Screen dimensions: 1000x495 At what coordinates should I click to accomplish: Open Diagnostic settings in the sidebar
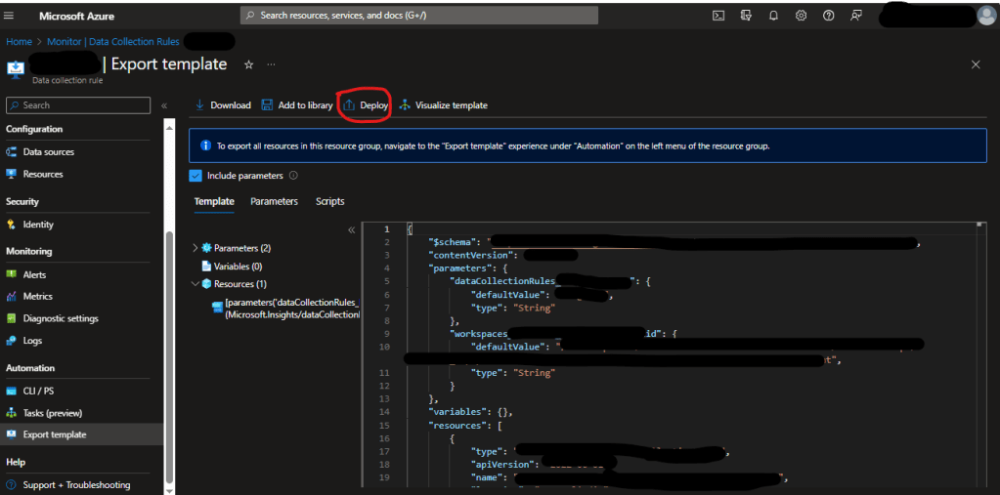pyautogui.click(x=61, y=318)
